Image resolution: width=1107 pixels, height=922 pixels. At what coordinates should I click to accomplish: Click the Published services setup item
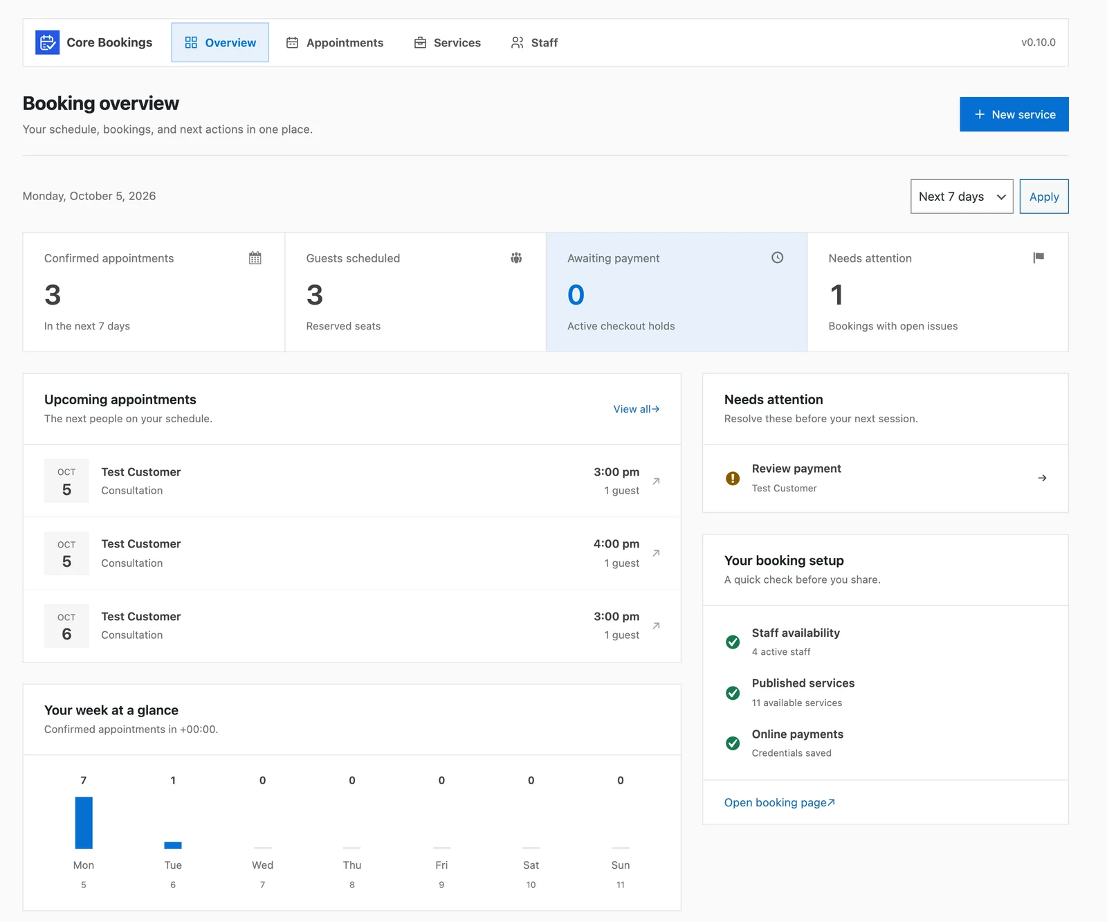[886, 693]
